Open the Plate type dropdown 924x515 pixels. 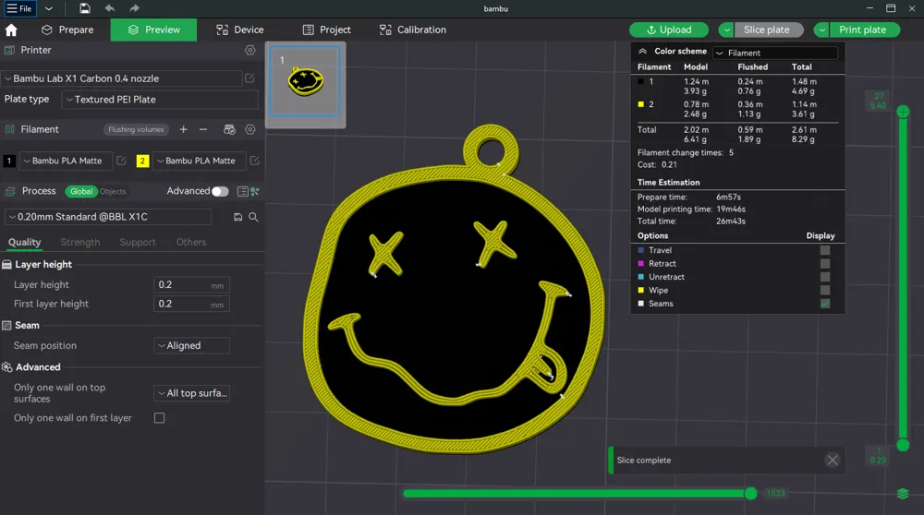coord(160,100)
